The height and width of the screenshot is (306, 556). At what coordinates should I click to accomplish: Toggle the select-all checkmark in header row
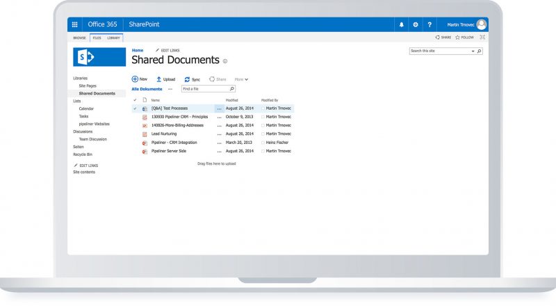[135, 100]
